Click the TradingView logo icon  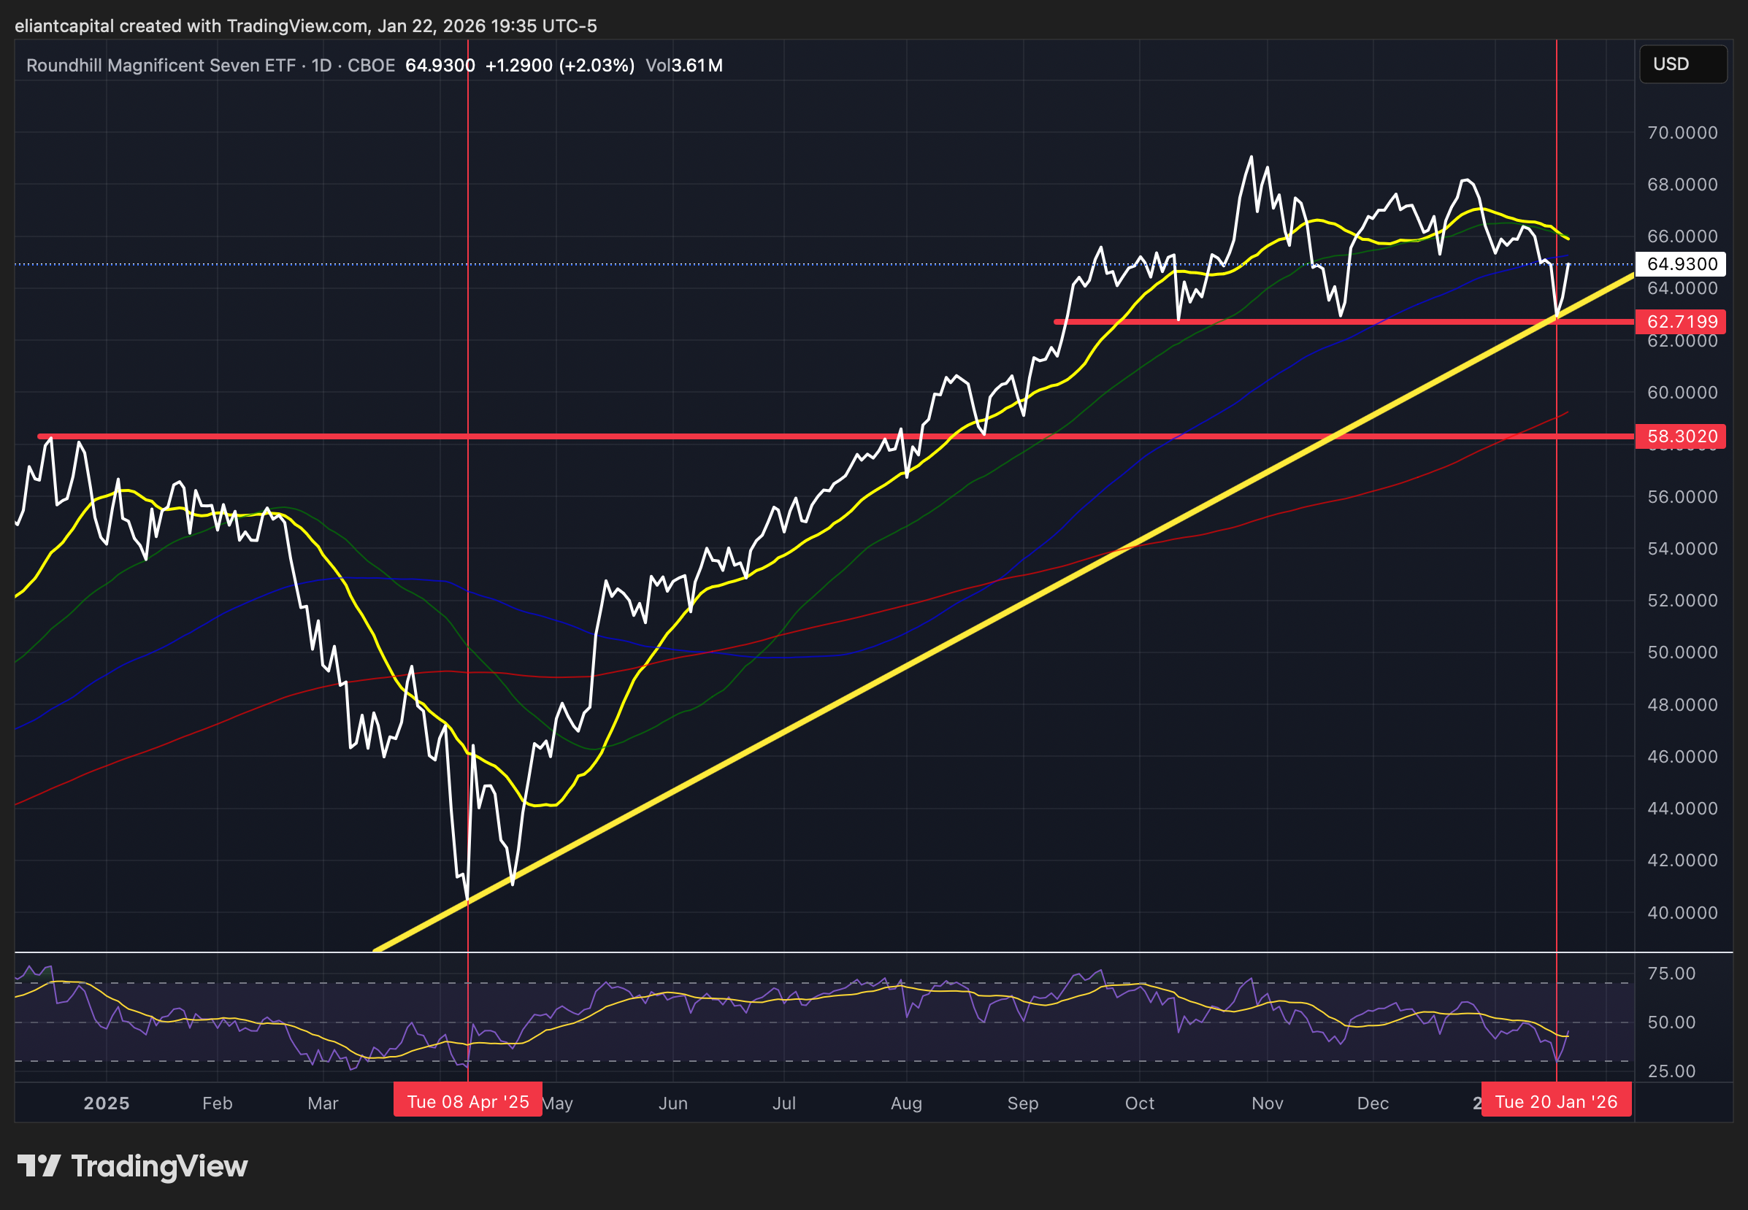click(38, 1166)
